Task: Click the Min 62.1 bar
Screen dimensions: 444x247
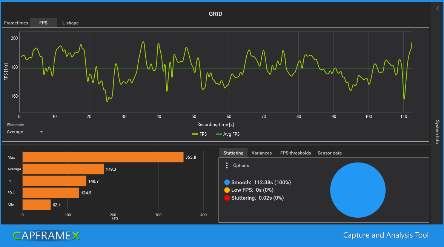Action: point(37,205)
